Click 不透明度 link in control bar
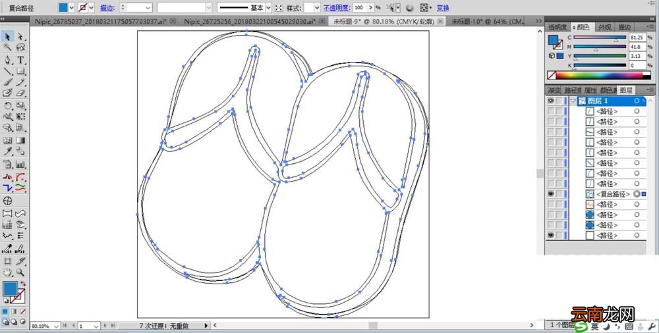The width and height of the screenshot is (659, 333). (337, 7)
